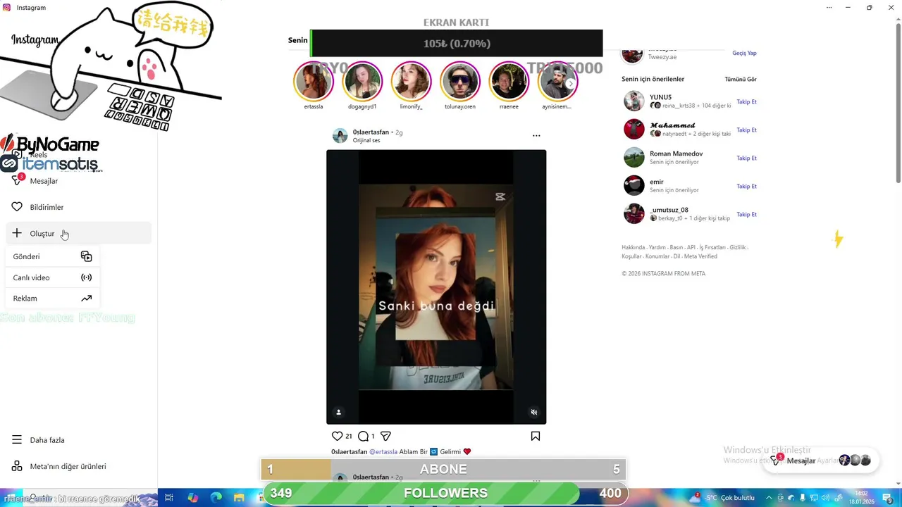
Task: Unmute the reel with the speaker icon
Action: [534, 412]
